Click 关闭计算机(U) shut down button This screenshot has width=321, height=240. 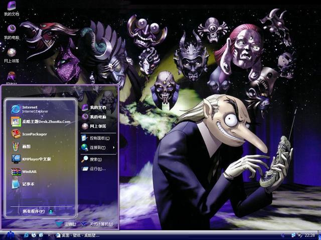(97, 224)
